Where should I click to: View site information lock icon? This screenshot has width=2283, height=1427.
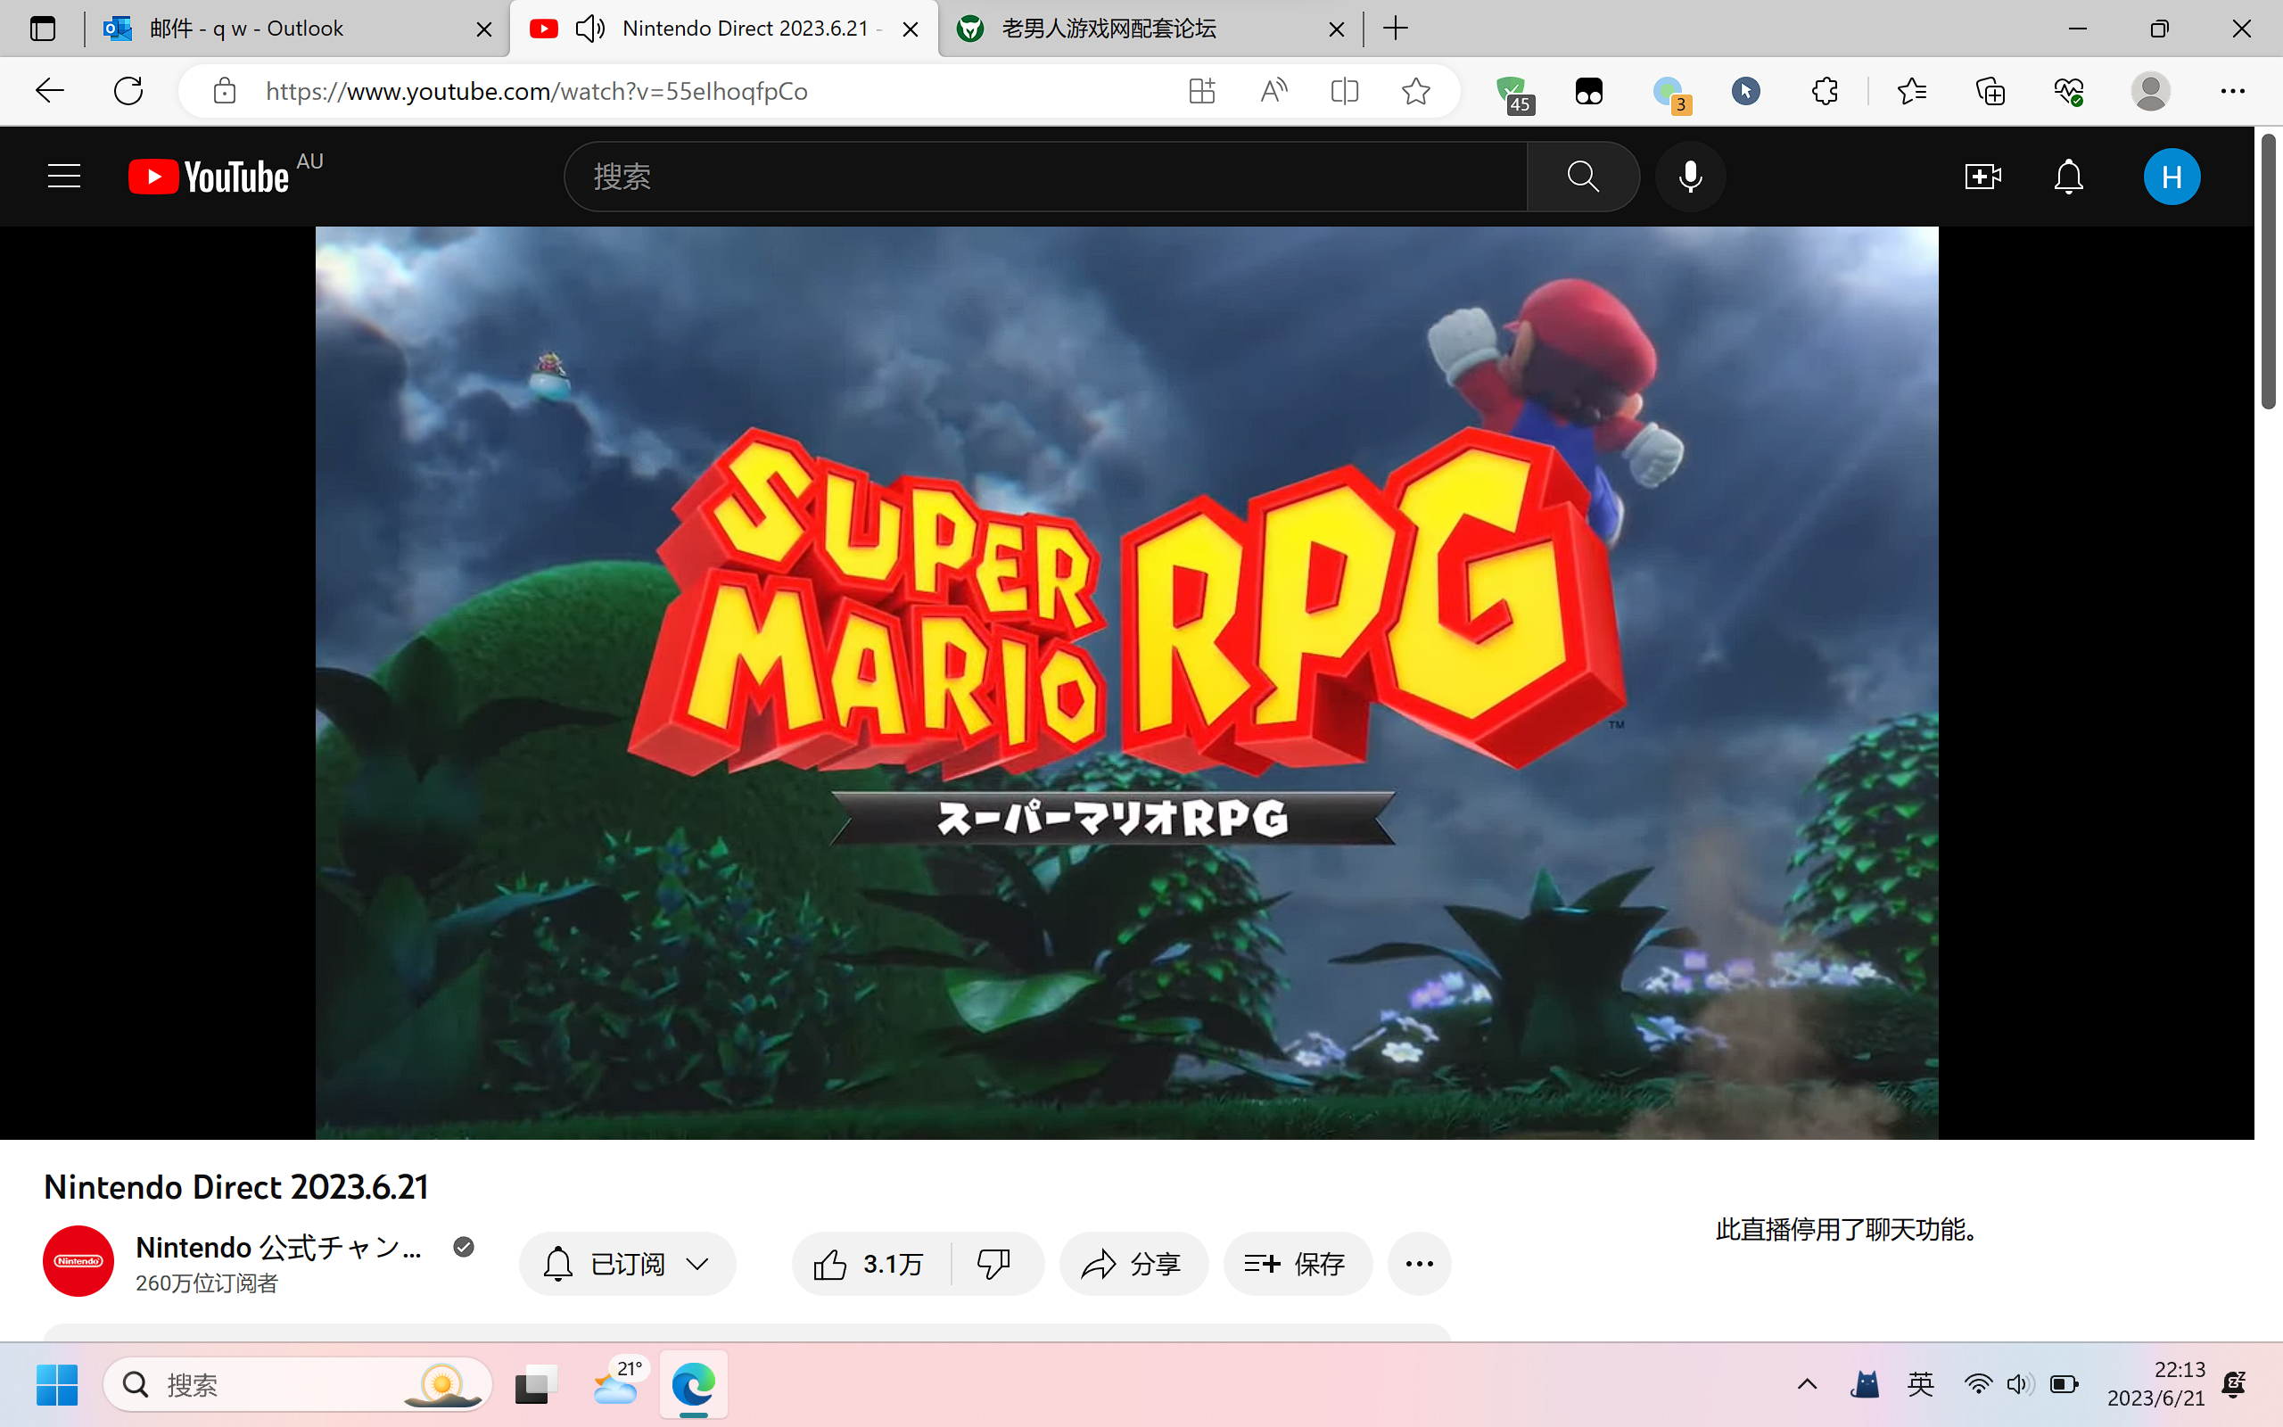(x=224, y=91)
